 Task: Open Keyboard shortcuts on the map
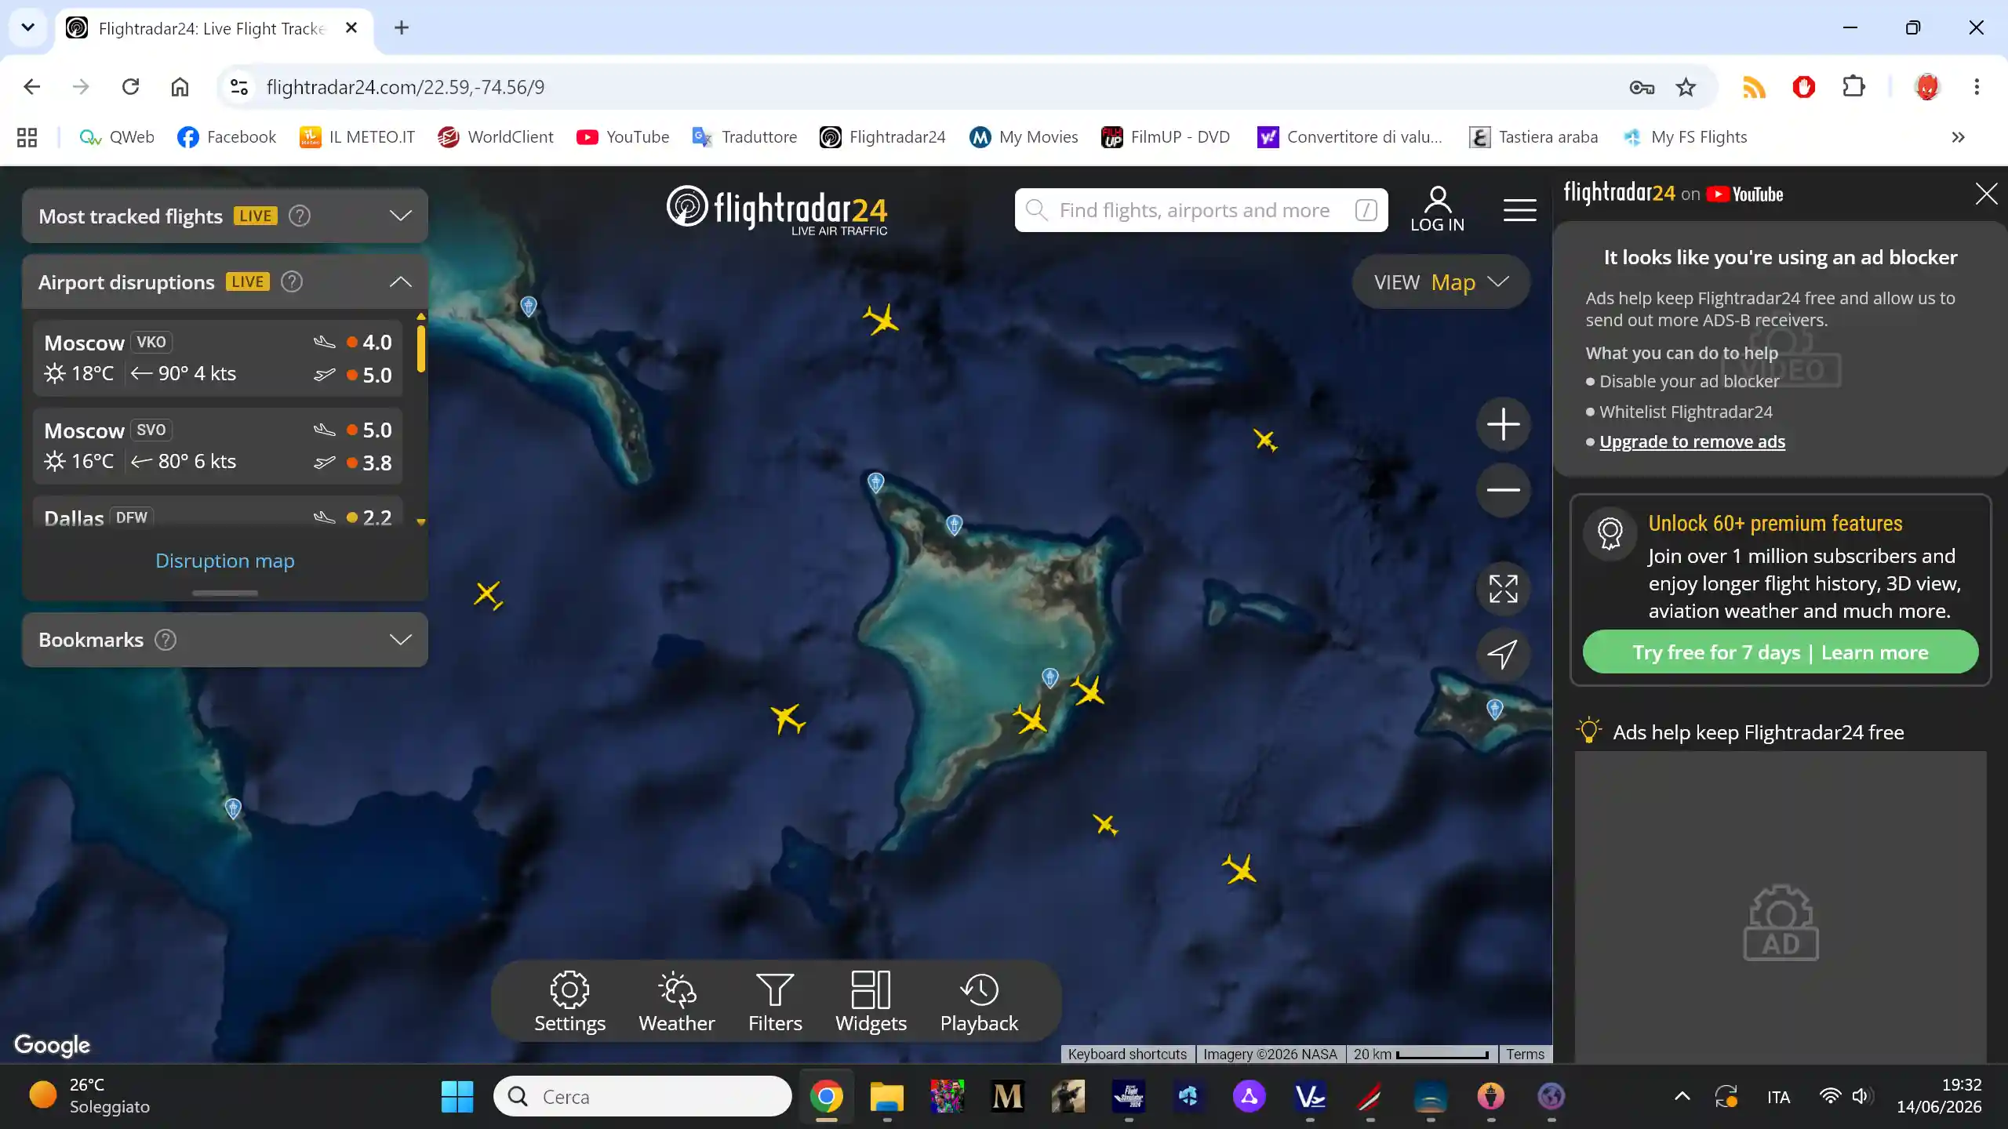coord(1127,1055)
